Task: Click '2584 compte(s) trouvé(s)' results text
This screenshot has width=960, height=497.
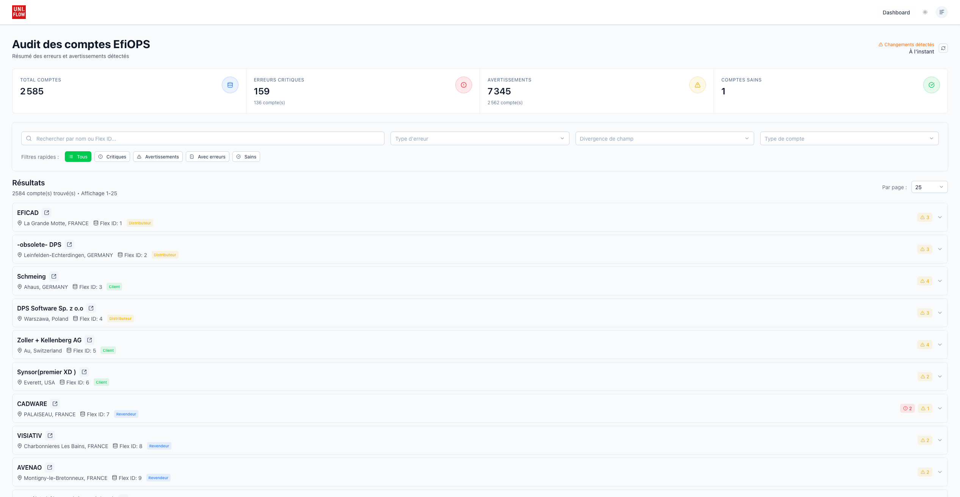Action: tap(44, 193)
